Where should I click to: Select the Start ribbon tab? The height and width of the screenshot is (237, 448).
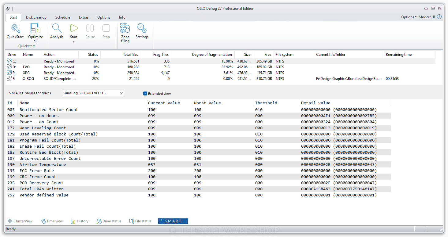[x=13, y=17]
